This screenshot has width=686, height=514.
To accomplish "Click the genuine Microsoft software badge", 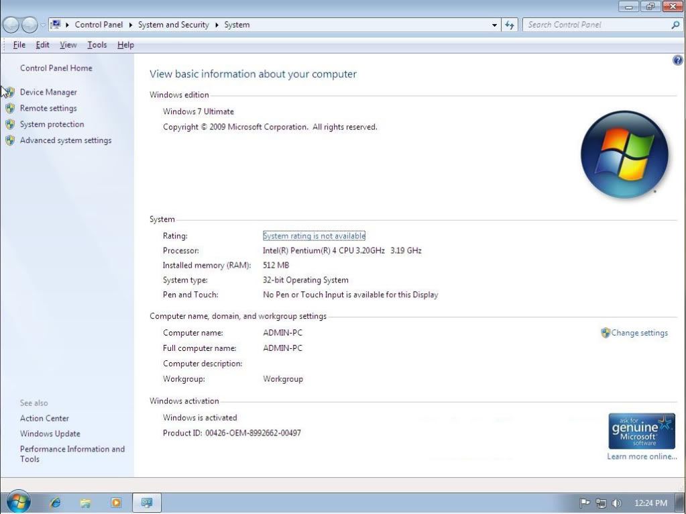I will [641, 431].
